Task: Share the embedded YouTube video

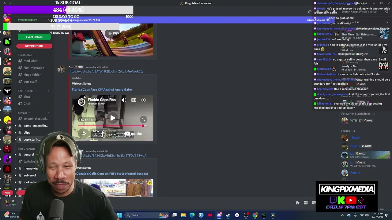Action: pyautogui.click(x=83, y=134)
